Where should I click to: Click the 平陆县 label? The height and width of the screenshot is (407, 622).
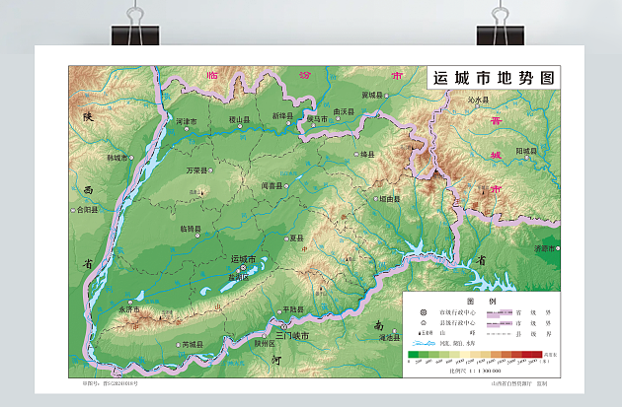coord(293,309)
